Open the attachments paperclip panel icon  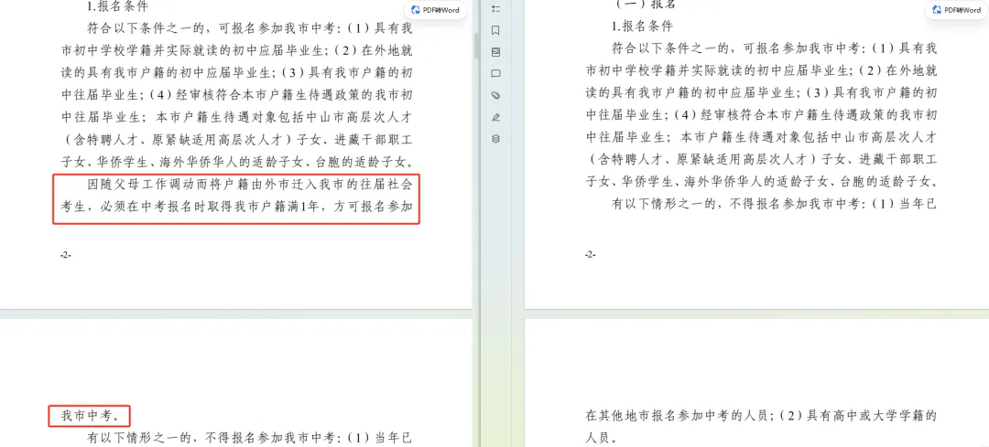pos(495,96)
